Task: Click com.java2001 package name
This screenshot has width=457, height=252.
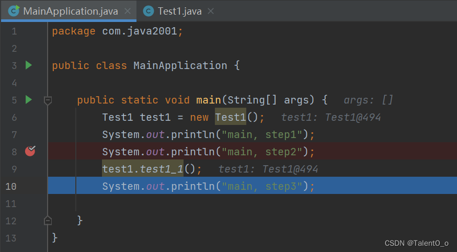Action: (140, 31)
